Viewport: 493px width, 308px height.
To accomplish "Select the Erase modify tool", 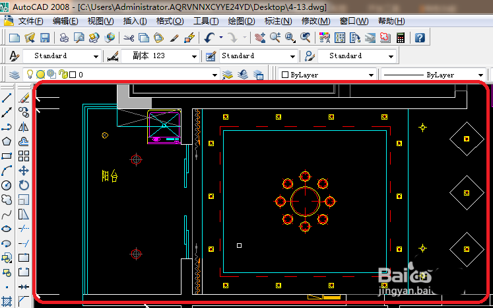I will pos(24,98).
